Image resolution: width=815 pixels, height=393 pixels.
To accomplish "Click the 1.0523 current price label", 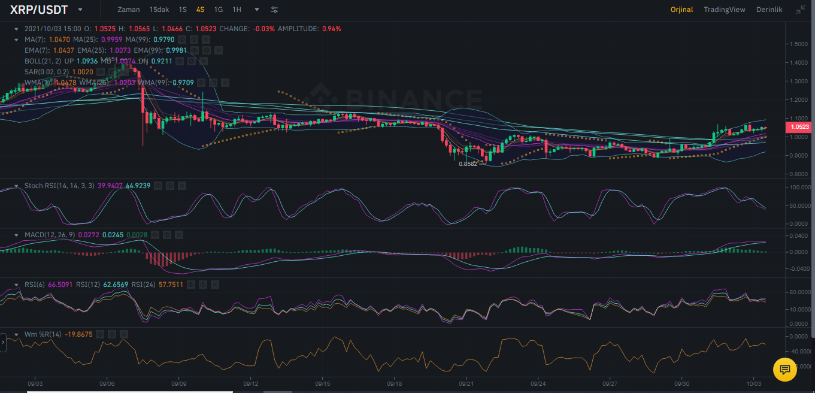I will [799, 127].
